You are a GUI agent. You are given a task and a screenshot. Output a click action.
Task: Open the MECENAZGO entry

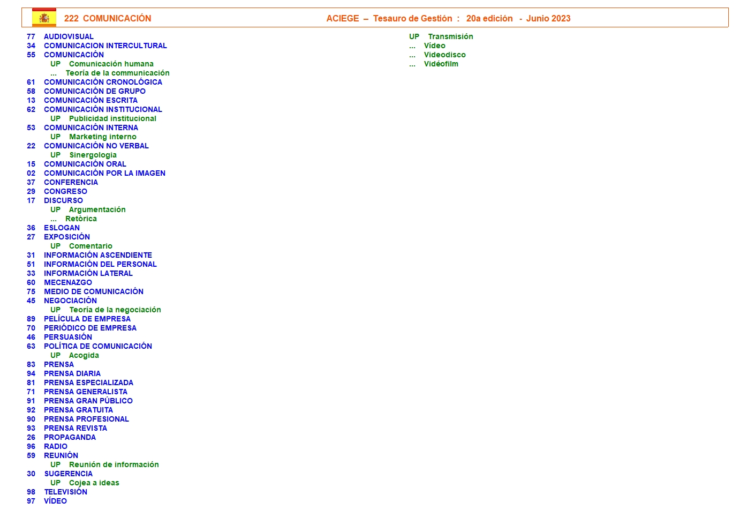[x=67, y=282]
